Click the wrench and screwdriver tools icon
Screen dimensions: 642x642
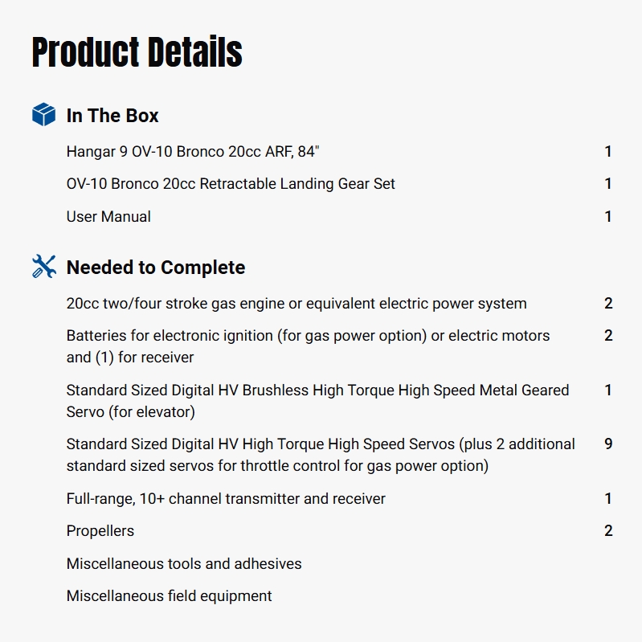click(43, 267)
